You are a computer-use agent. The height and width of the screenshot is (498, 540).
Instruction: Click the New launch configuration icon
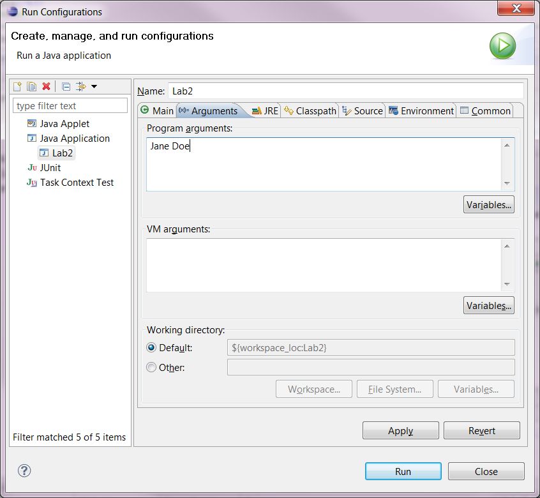click(17, 86)
